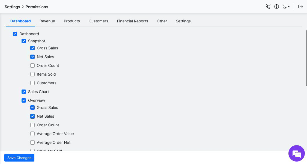Click the incoming call icon
The width and height of the screenshot is (307, 164).
coord(268,7)
